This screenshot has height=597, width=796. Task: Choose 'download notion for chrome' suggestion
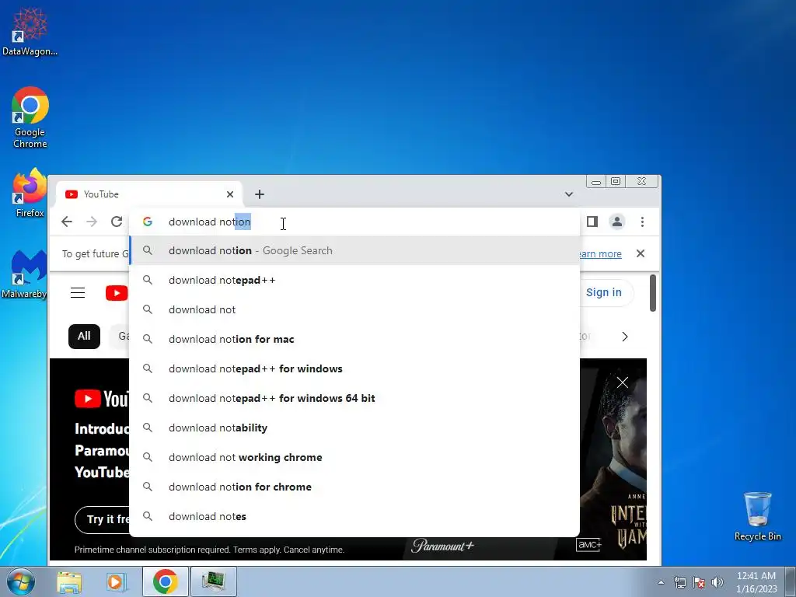click(354, 487)
